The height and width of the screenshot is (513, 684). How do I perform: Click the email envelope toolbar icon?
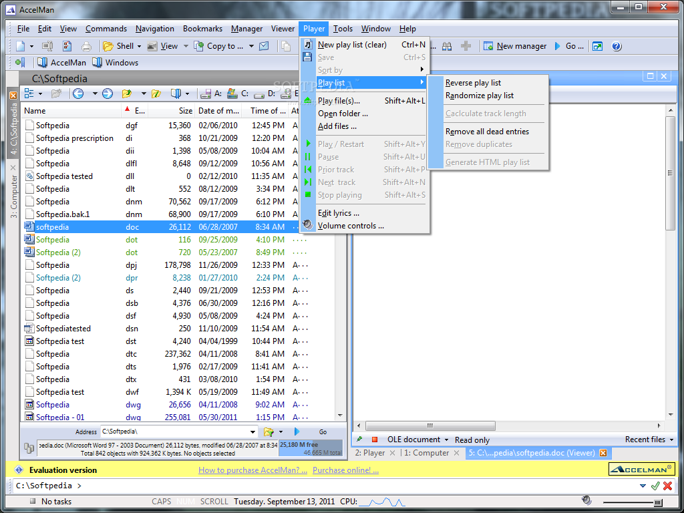coord(264,46)
